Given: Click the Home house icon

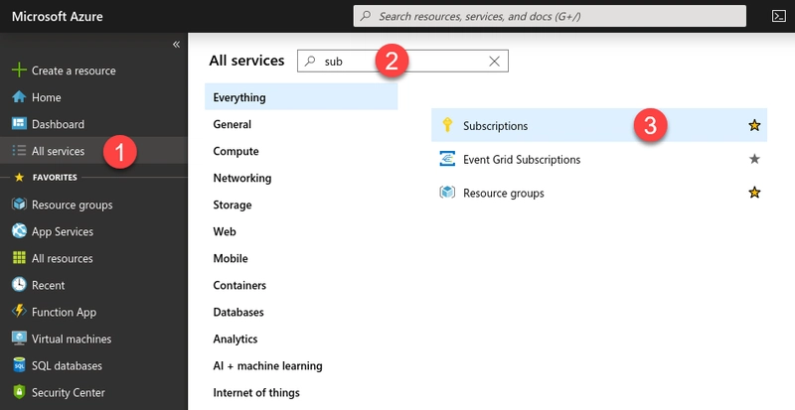Looking at the screenshot, I should pos(19,97).
